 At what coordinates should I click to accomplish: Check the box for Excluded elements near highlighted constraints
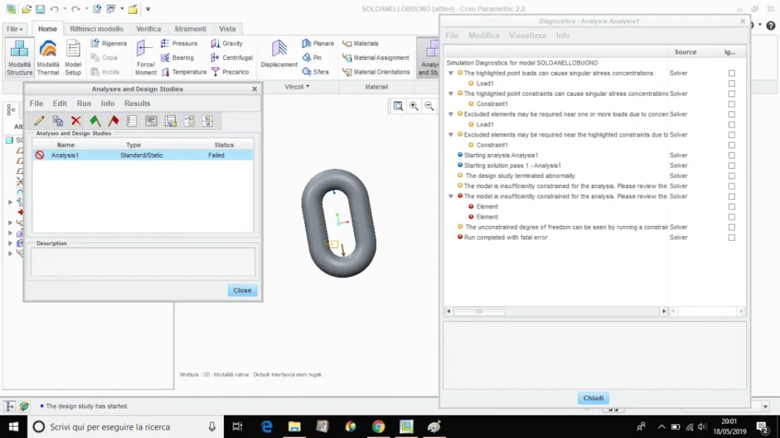[731, 135]
